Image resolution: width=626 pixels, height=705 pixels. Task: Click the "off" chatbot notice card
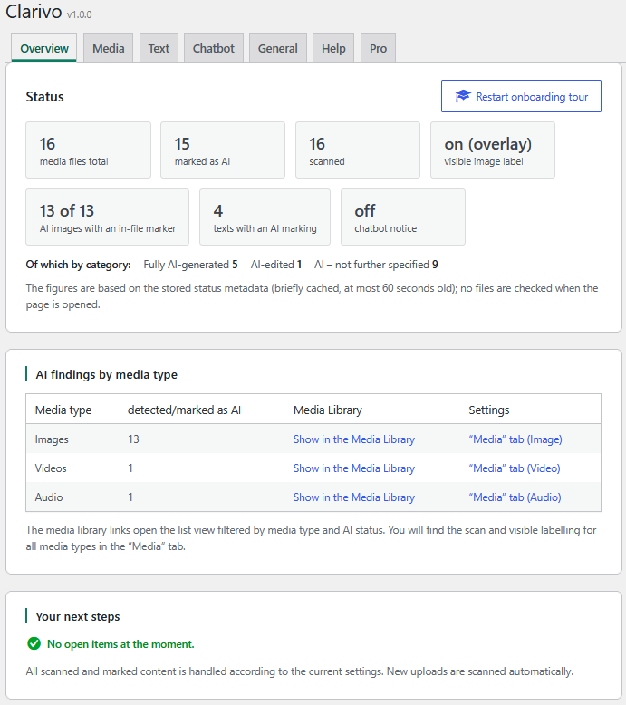point(403,217)
